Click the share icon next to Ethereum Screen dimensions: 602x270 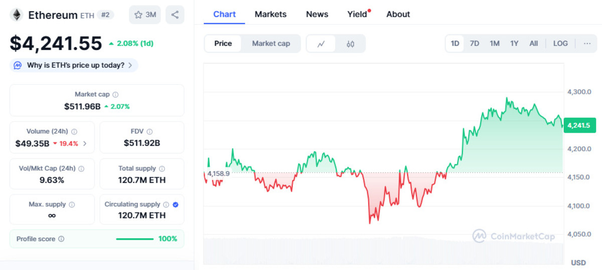175,15
